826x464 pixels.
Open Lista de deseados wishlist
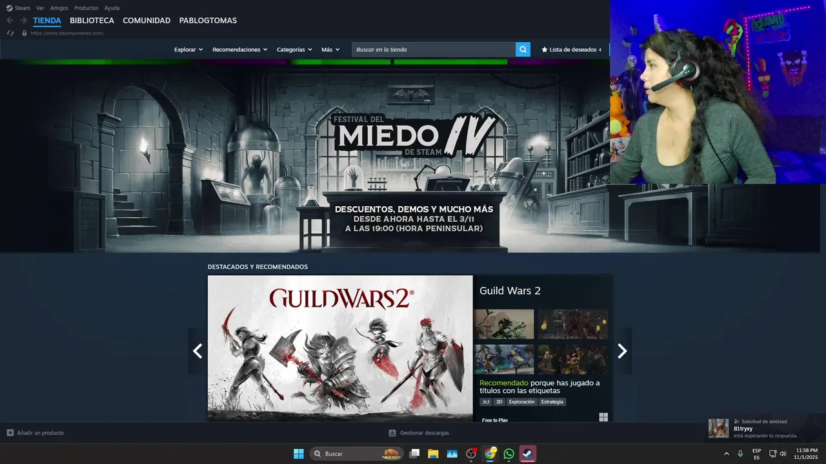[x=571, y=50]
